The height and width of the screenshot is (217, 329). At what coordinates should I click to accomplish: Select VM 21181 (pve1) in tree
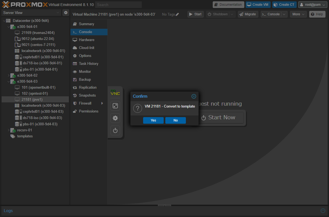pos(35,99)
